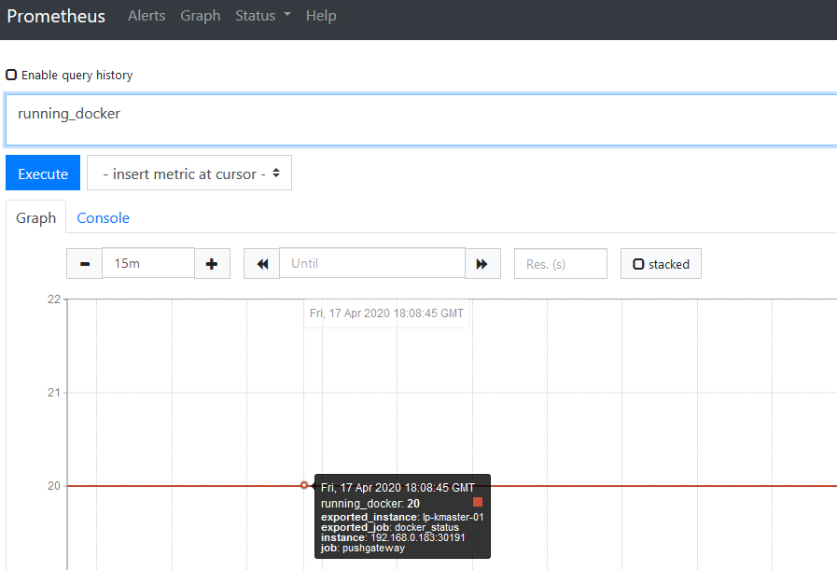Click the exported_job docker_status text
The width and height of the screenshot is (837, 570).
coord(390,527)
